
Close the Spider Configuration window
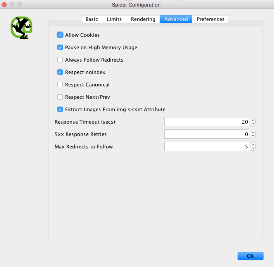(x=4, y=5)
